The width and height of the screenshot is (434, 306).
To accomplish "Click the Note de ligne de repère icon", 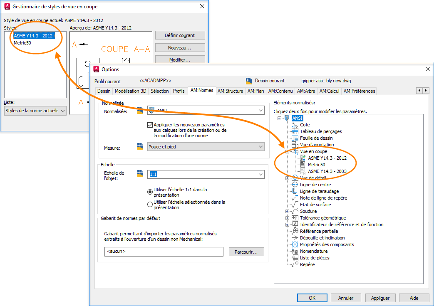I will (295, 198).
